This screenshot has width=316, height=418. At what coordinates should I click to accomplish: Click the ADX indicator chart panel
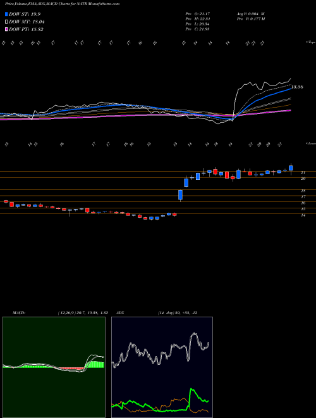162,367
